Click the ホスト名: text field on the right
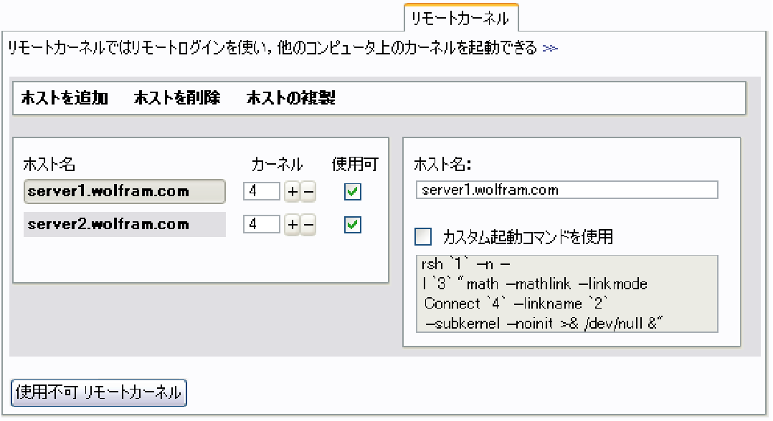Screen dimensions: 773x421 [567, 190]
